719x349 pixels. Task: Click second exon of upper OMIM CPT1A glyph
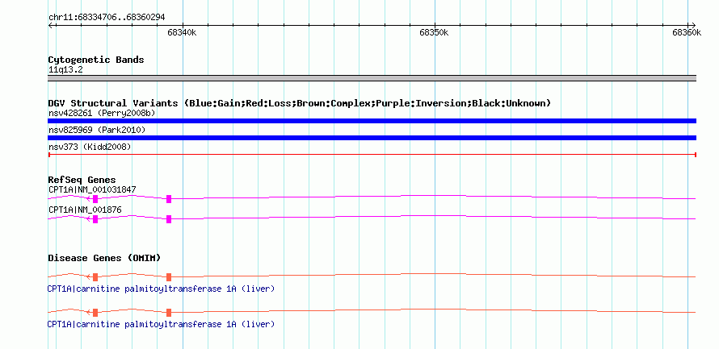click(169, 276)
